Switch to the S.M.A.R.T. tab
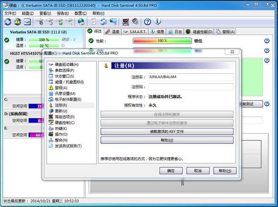278x207 pixels. tap(135, 32)
